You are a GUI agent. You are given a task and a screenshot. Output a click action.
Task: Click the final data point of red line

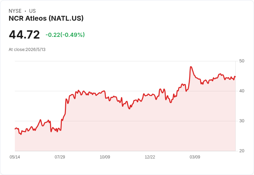point(235,77)
